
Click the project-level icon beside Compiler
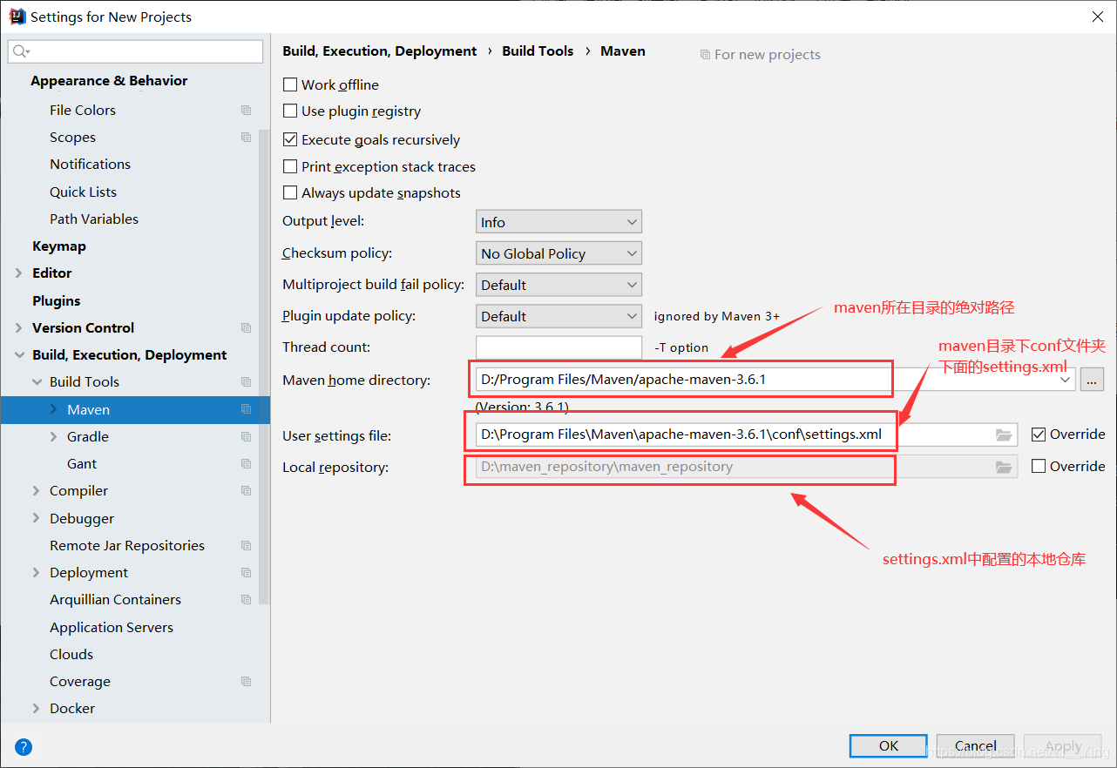(247, 491)
